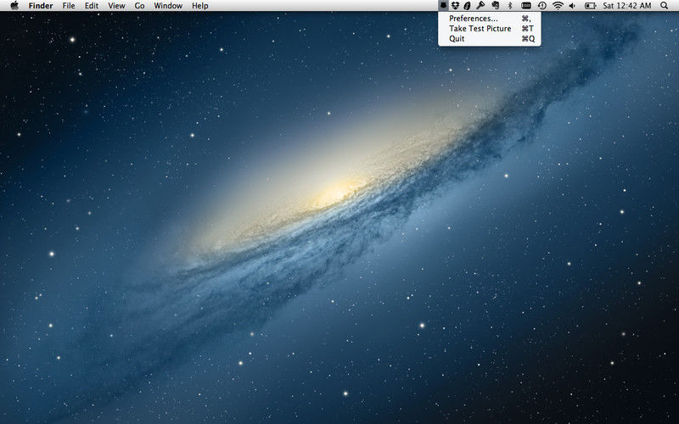Click the Sat 12:42 AM clock
Viewport: 679px width, 424px height.
click(x=627, y=6)
